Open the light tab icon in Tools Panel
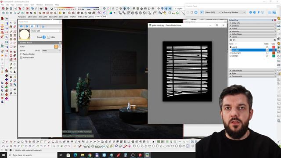 (x=38, y=26)
